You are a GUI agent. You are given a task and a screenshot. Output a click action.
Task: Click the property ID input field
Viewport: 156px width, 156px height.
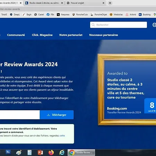[20, 115]
